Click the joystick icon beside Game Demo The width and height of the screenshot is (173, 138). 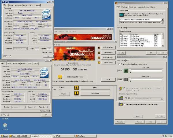76,93
